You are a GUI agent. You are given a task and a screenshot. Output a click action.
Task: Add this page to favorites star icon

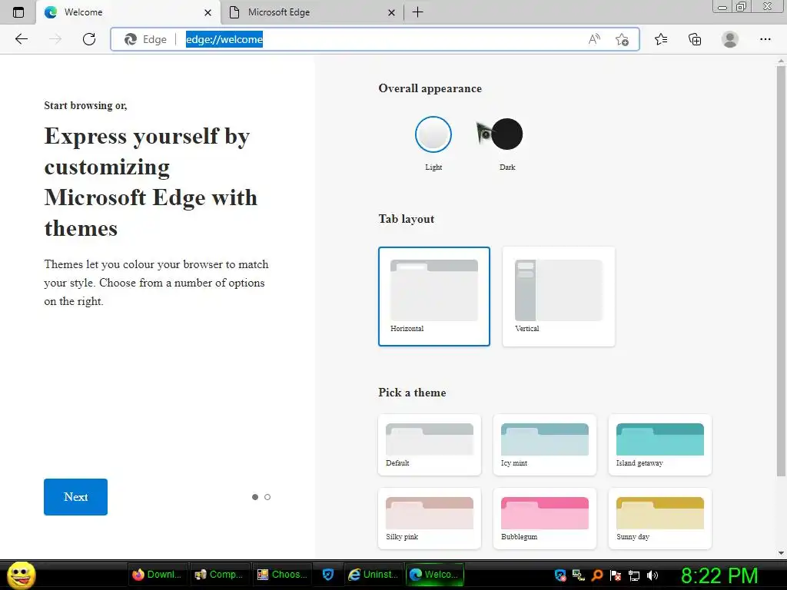[x=622, y=39]
